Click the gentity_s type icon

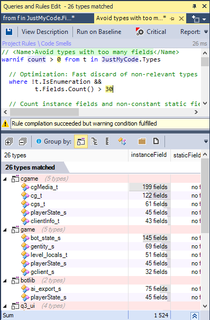pos(25,246)
